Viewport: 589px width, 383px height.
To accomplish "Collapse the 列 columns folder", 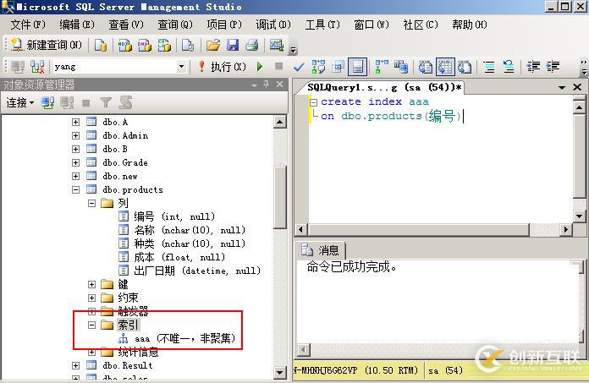I will point(91,203).
